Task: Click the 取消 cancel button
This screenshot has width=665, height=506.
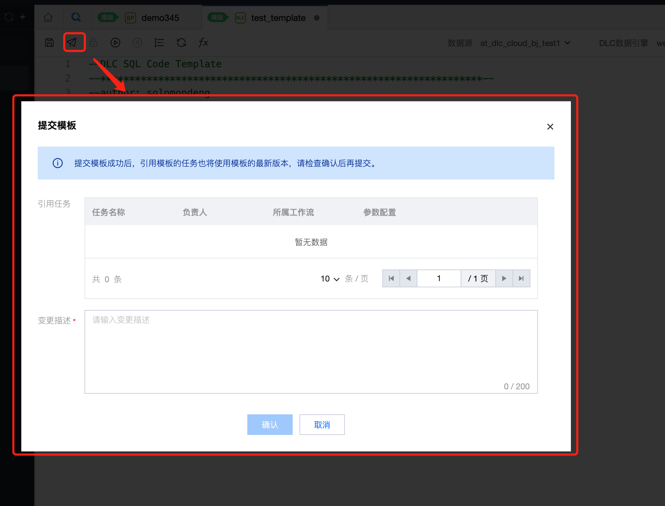Action: pyautogui.click(x=322, y=425)
